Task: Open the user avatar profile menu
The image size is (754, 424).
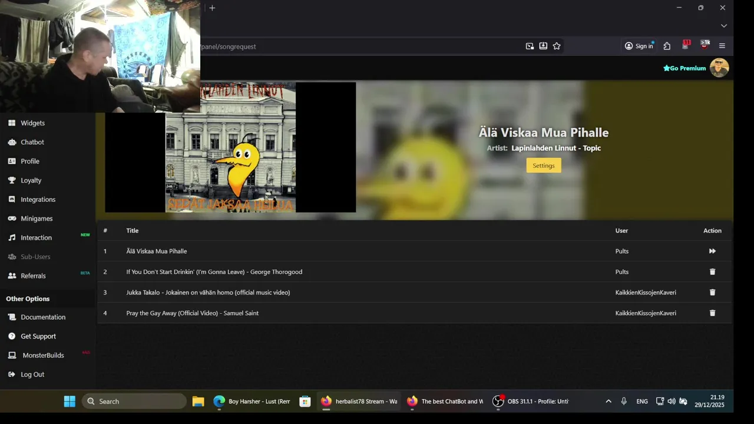Action: tap(719, 68)
